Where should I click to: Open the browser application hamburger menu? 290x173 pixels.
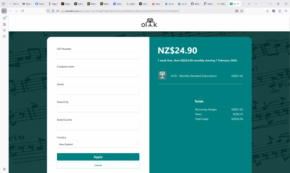click(x=286, y=11)
